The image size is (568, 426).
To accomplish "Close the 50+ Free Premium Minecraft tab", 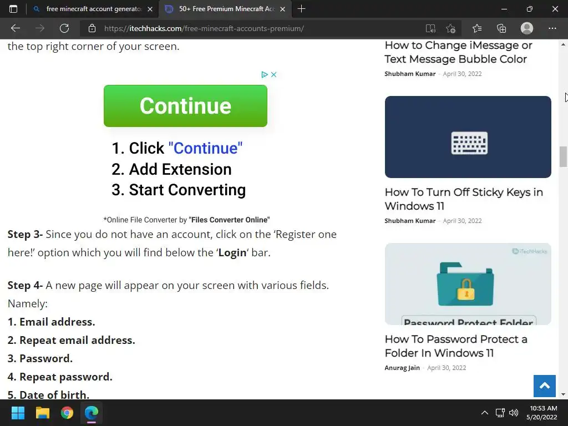I will (x=282, y=9).
